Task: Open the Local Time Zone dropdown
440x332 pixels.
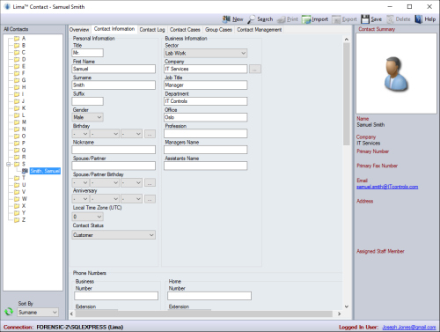Action: [87, 217]
